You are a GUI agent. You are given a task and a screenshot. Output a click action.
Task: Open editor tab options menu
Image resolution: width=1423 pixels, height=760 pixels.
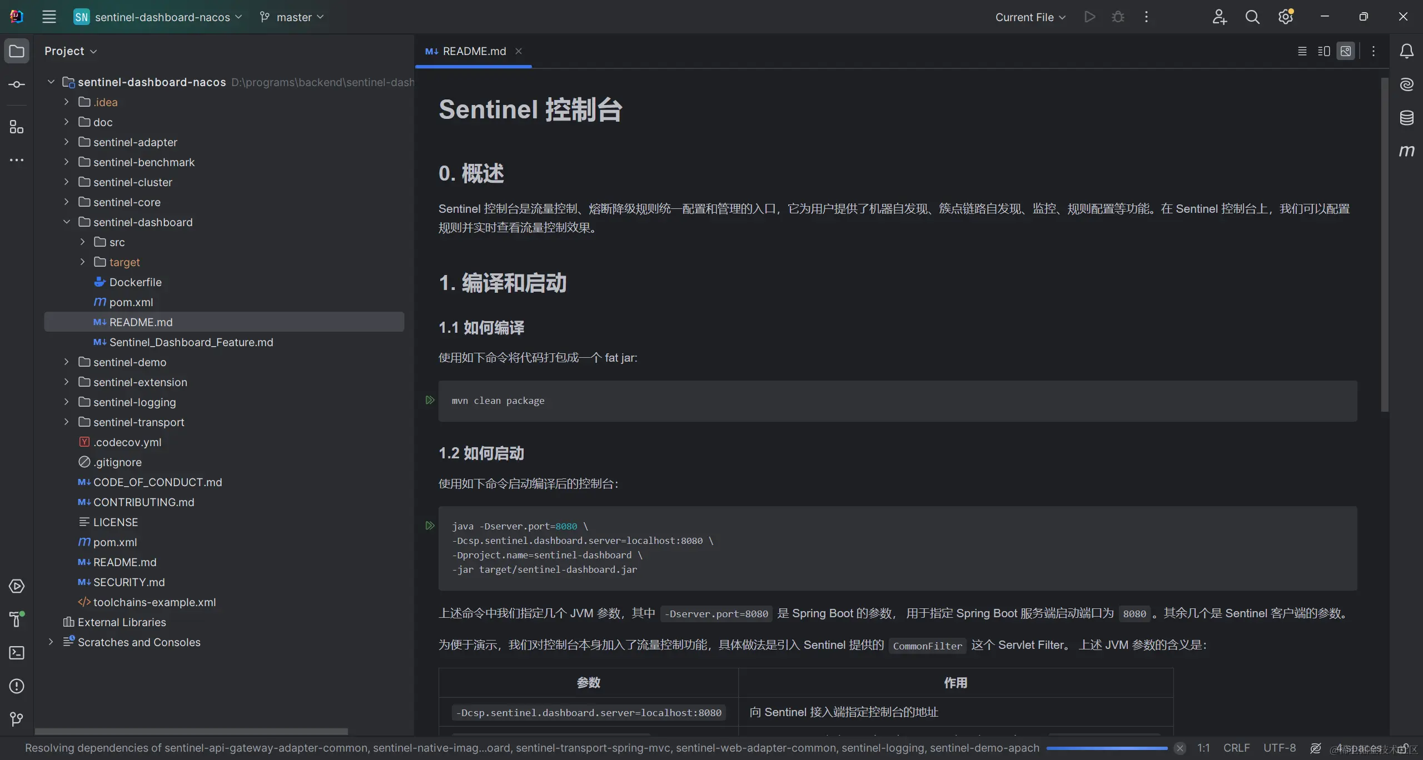[1374, 51]
